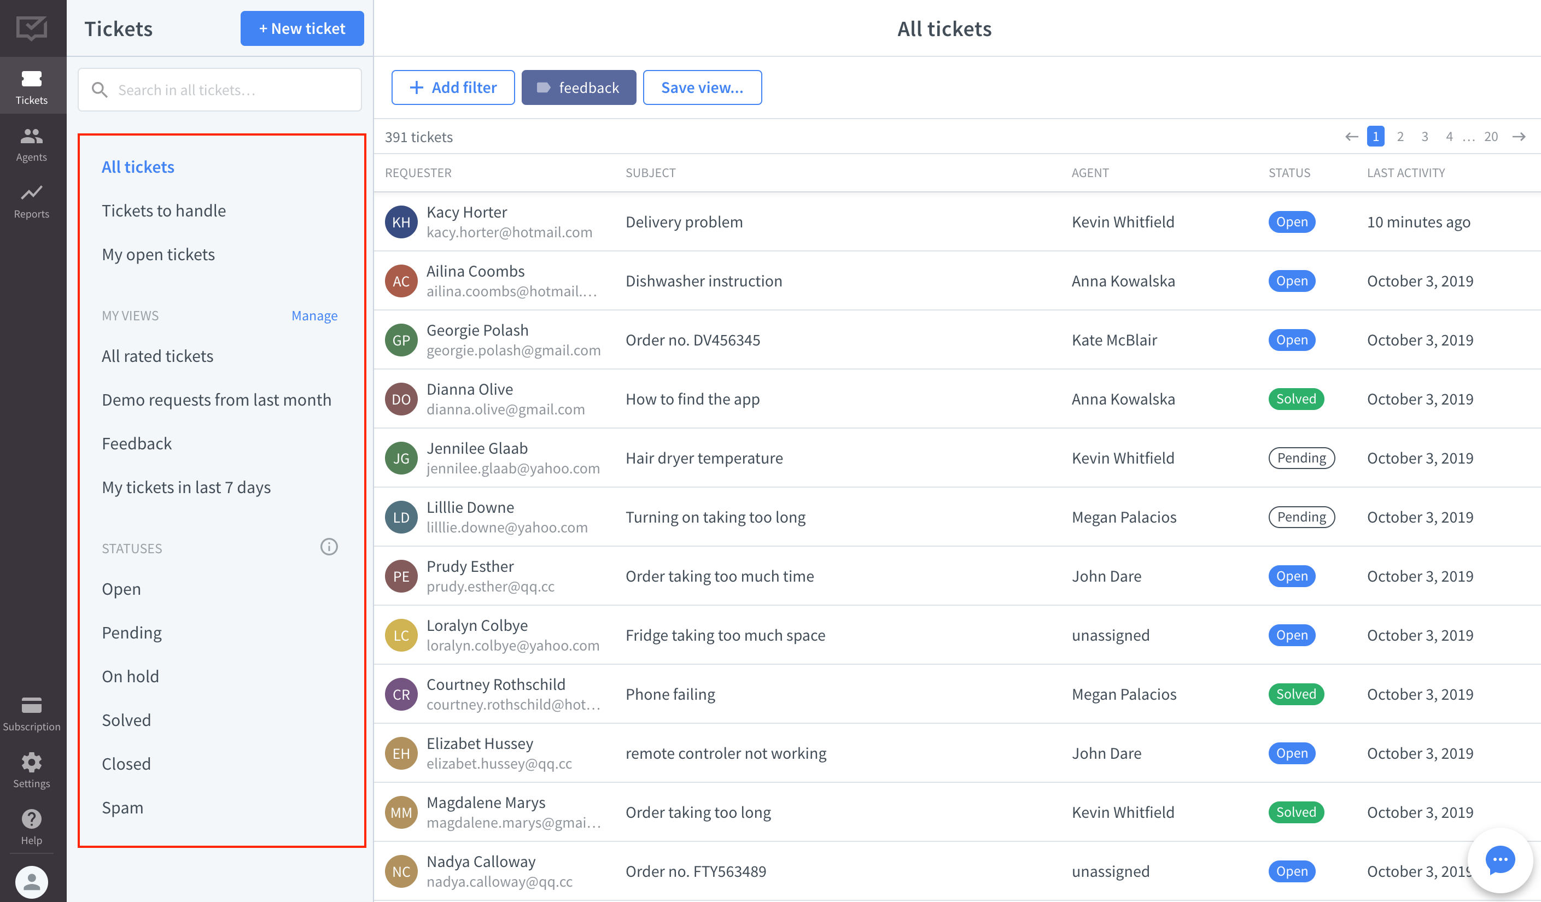This screenshot has width=1541, height=902.
Task: Click the Manage views link
Action: [x=314, y=315]
